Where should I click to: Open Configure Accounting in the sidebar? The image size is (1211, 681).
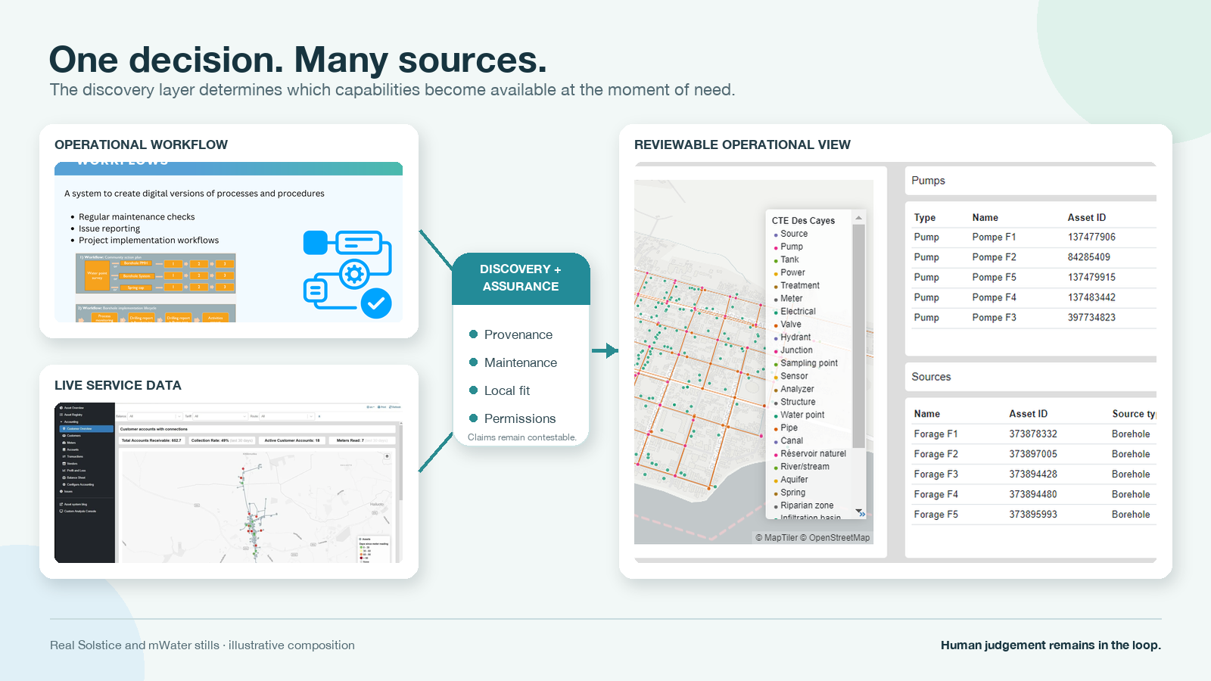coord(78,484)
